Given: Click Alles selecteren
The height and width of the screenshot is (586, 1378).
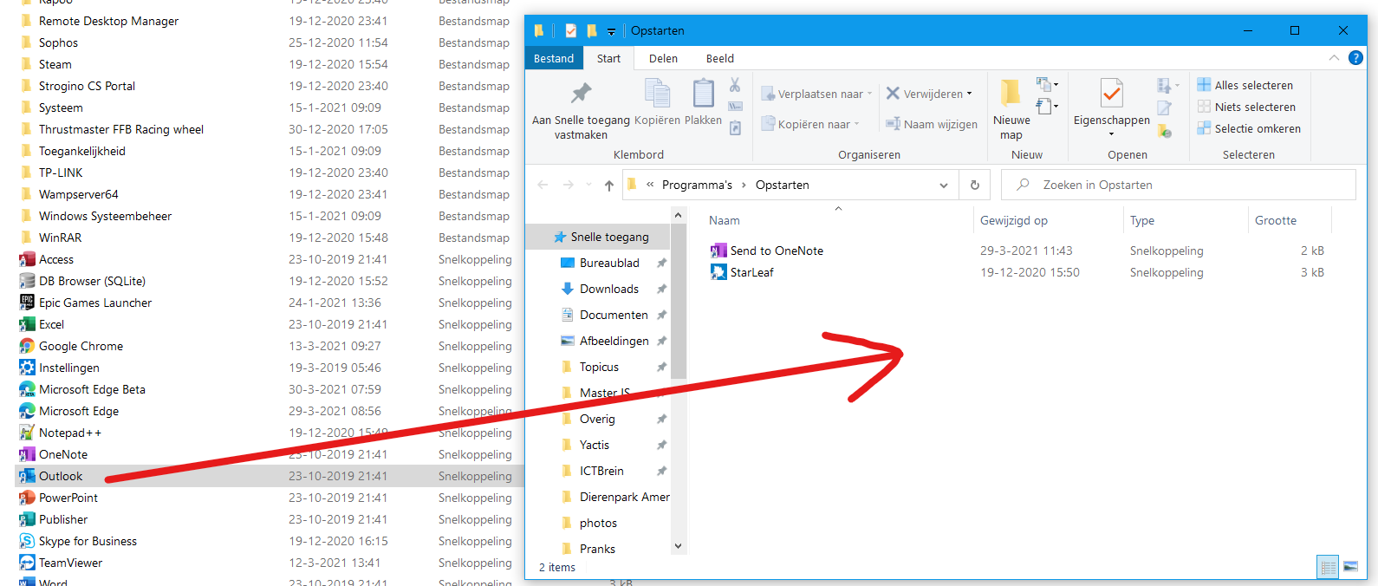Looking at the screenshot, I should (1245, 85).
